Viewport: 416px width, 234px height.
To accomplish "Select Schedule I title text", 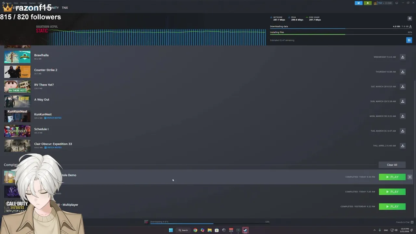I will (41, 129).
